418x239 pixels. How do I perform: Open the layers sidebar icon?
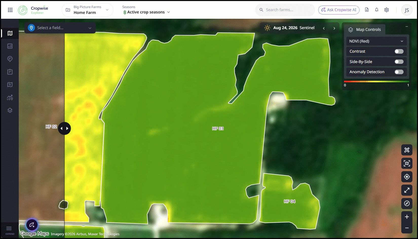pos(10,110)
